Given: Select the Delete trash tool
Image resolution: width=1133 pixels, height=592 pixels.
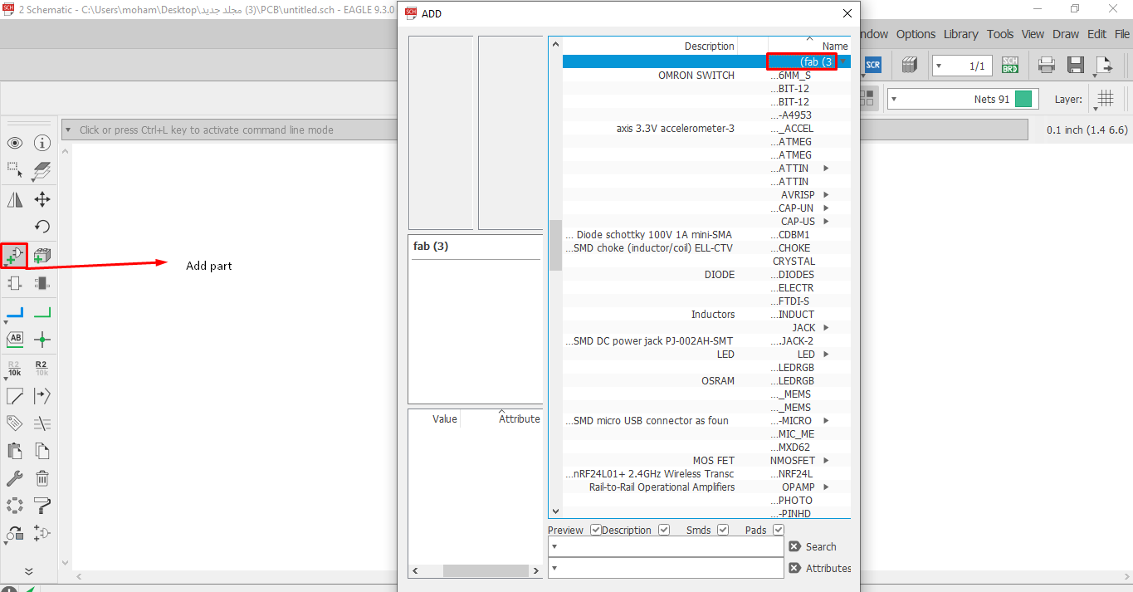Looking at the screenshot, I should tap(42, 478).
